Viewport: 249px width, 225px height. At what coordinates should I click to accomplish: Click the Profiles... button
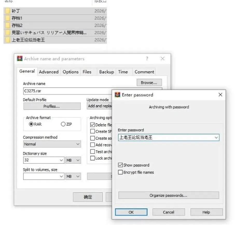[x=52, y=106]
